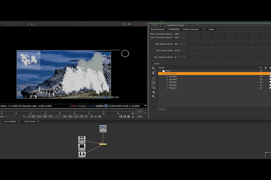Open the Modify Selected tab
The width and height of the screenshot is (271, 180).
191,29
